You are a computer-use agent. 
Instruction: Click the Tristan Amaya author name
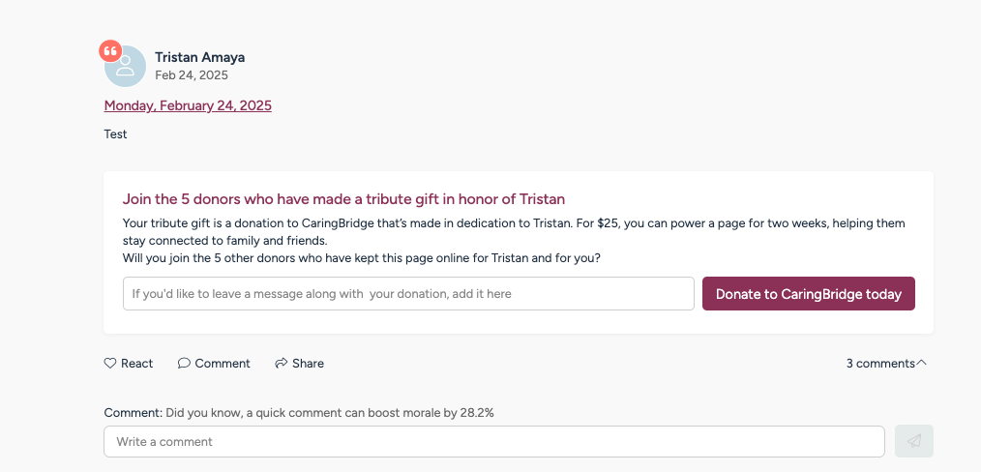point(199,57)
